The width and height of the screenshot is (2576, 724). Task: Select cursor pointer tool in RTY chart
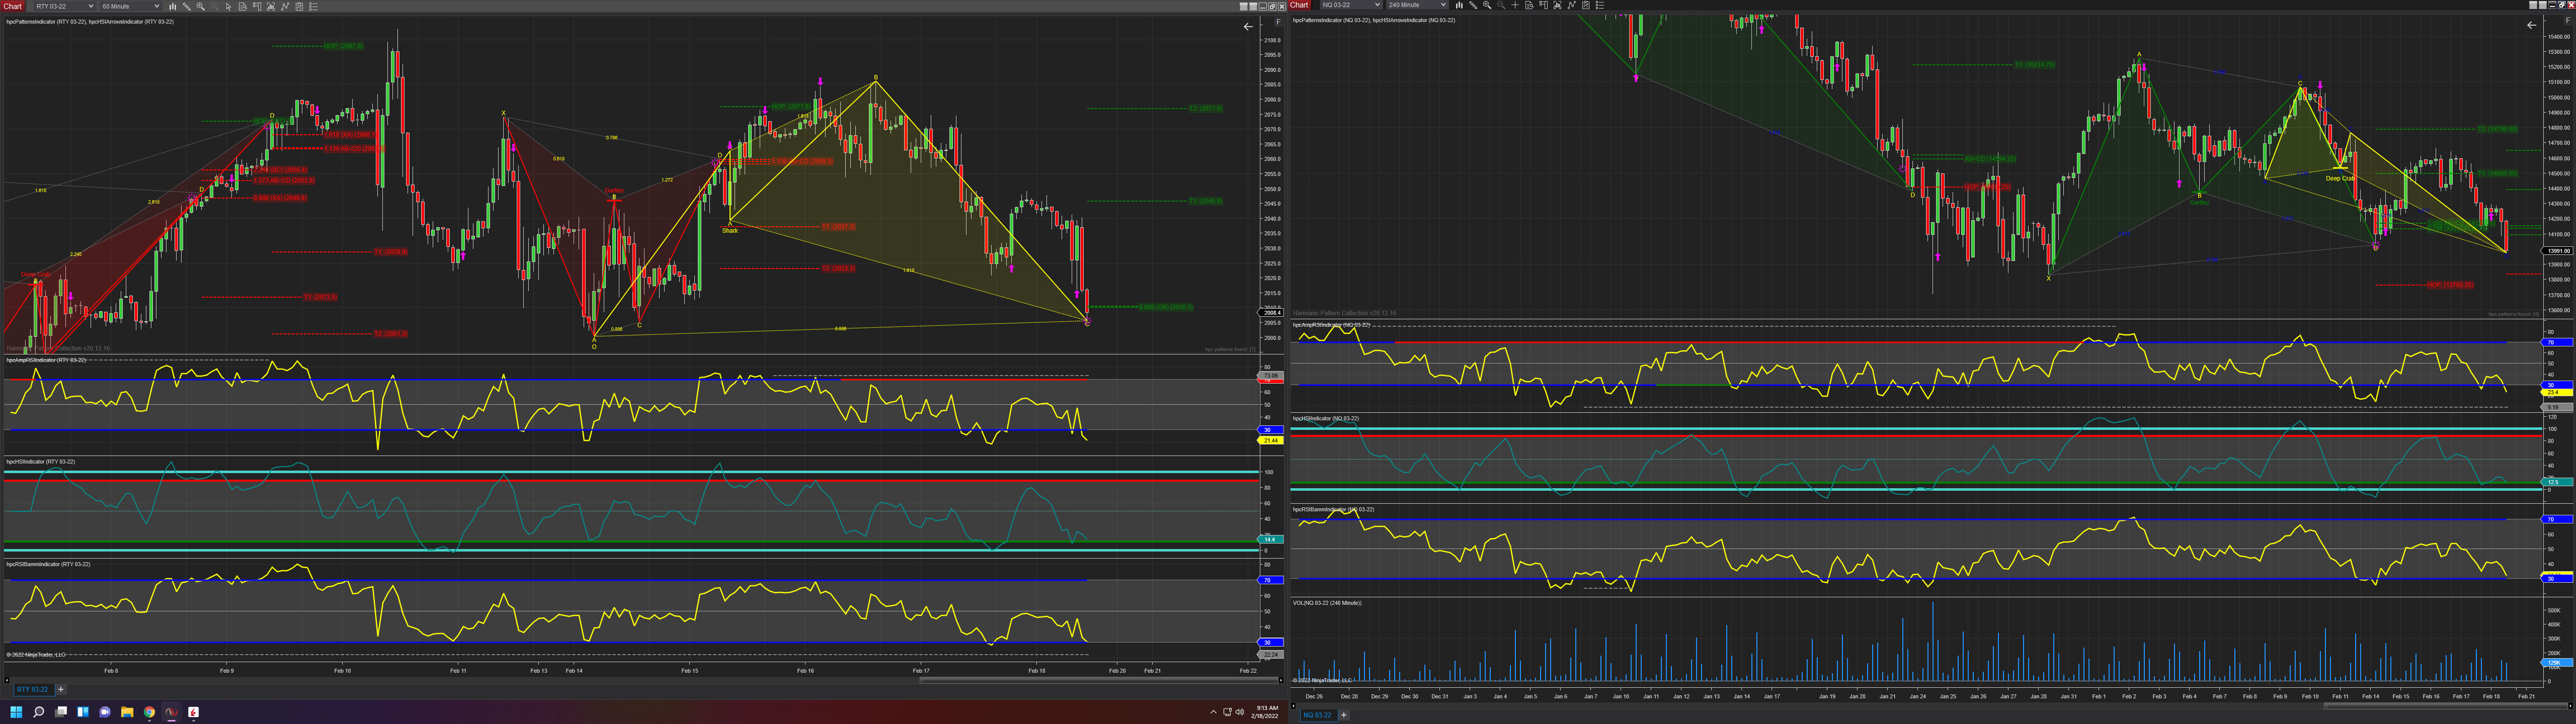(229, 6)
